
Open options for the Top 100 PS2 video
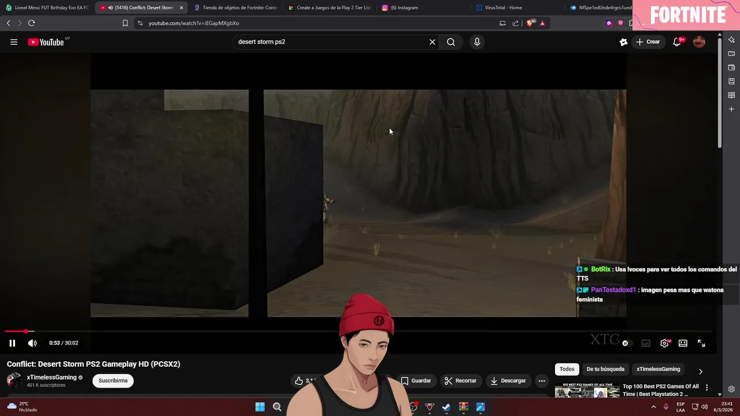[706, 388]
